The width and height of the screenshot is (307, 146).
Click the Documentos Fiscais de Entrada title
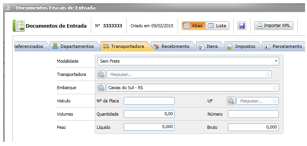pyautogui.click(x=56, y=8)
